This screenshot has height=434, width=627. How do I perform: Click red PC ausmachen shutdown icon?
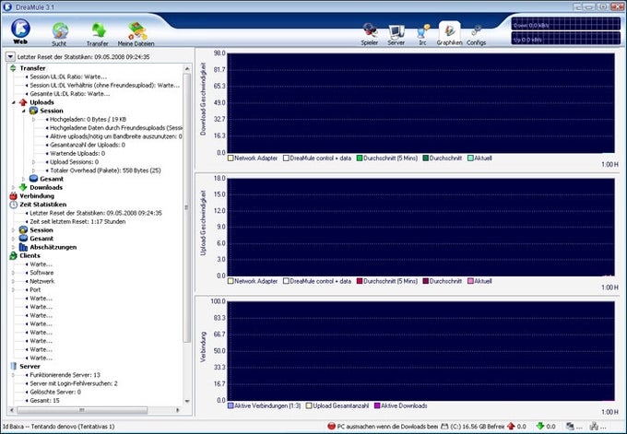click(x=331, y=427)
